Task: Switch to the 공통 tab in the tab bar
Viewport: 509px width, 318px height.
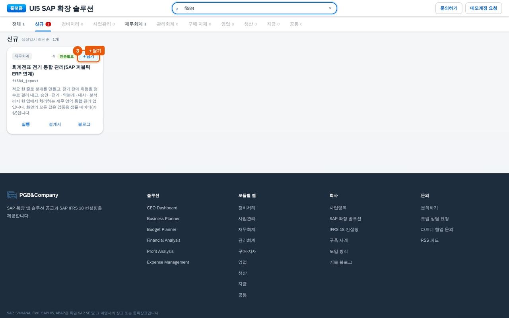Action: click(x=296, y=24)
